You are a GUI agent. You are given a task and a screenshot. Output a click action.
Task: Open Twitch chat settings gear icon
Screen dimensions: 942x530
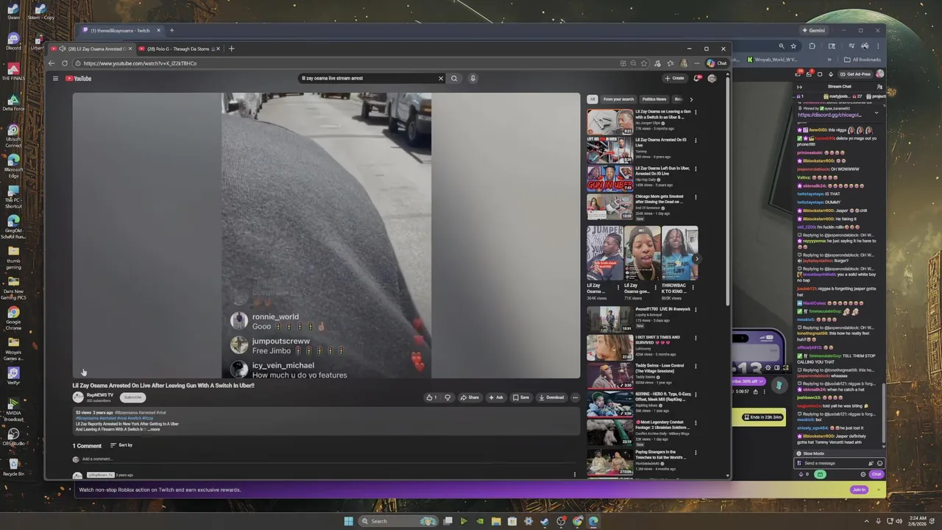(x=863, y=474)
